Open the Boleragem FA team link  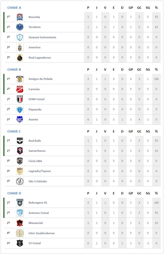[38, 203]
